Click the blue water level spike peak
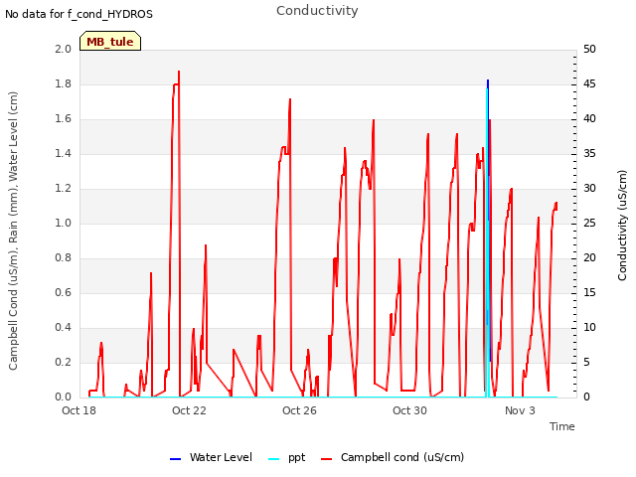Screen dimensions: 636x477 pos(488,80)
